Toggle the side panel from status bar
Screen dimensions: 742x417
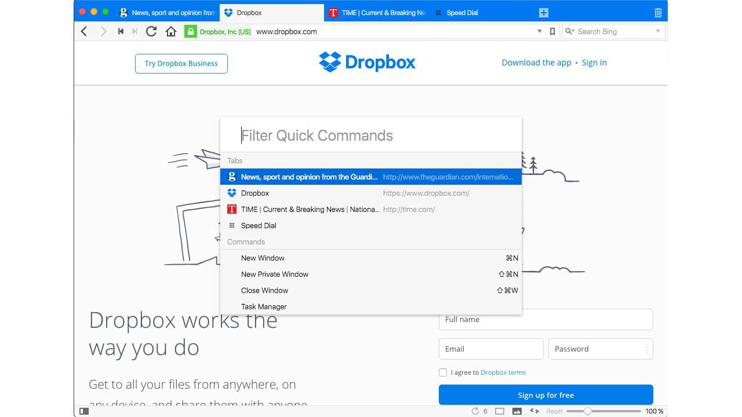click(x=84, y=411)
